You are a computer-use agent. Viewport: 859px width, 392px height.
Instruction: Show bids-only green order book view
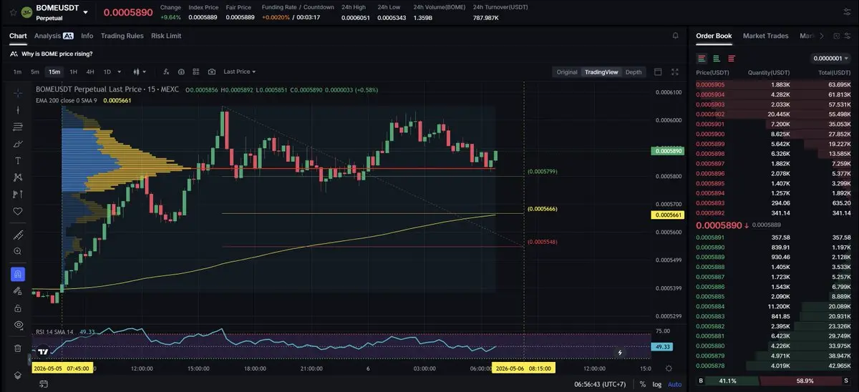717,58
